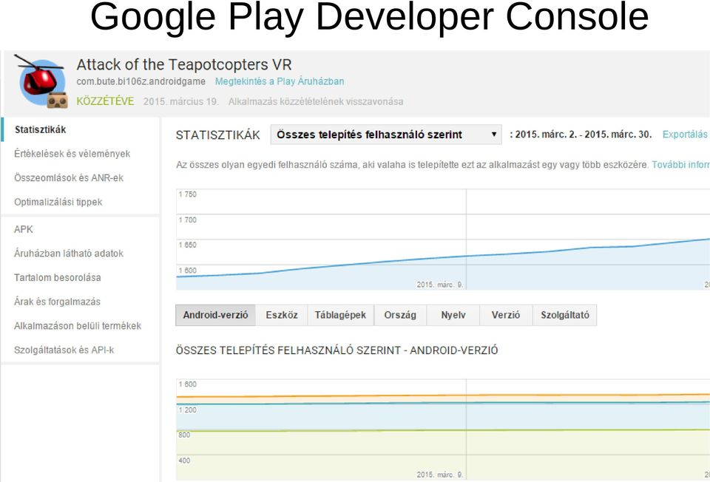Click the 1 700 axis label on upper chart
This screenshot has height=482, width=710.
pos(187,220)
